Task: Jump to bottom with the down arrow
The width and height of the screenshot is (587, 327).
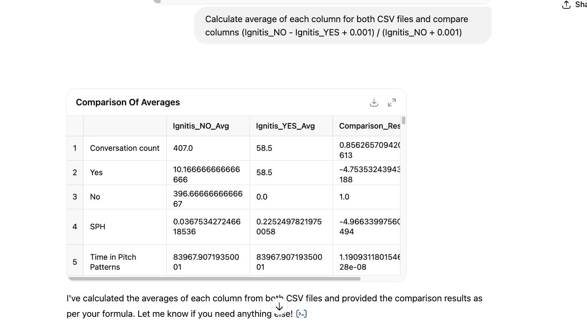Action: point(279,307)
